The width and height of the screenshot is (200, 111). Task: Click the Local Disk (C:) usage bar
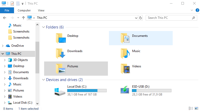tap(87, 90)
